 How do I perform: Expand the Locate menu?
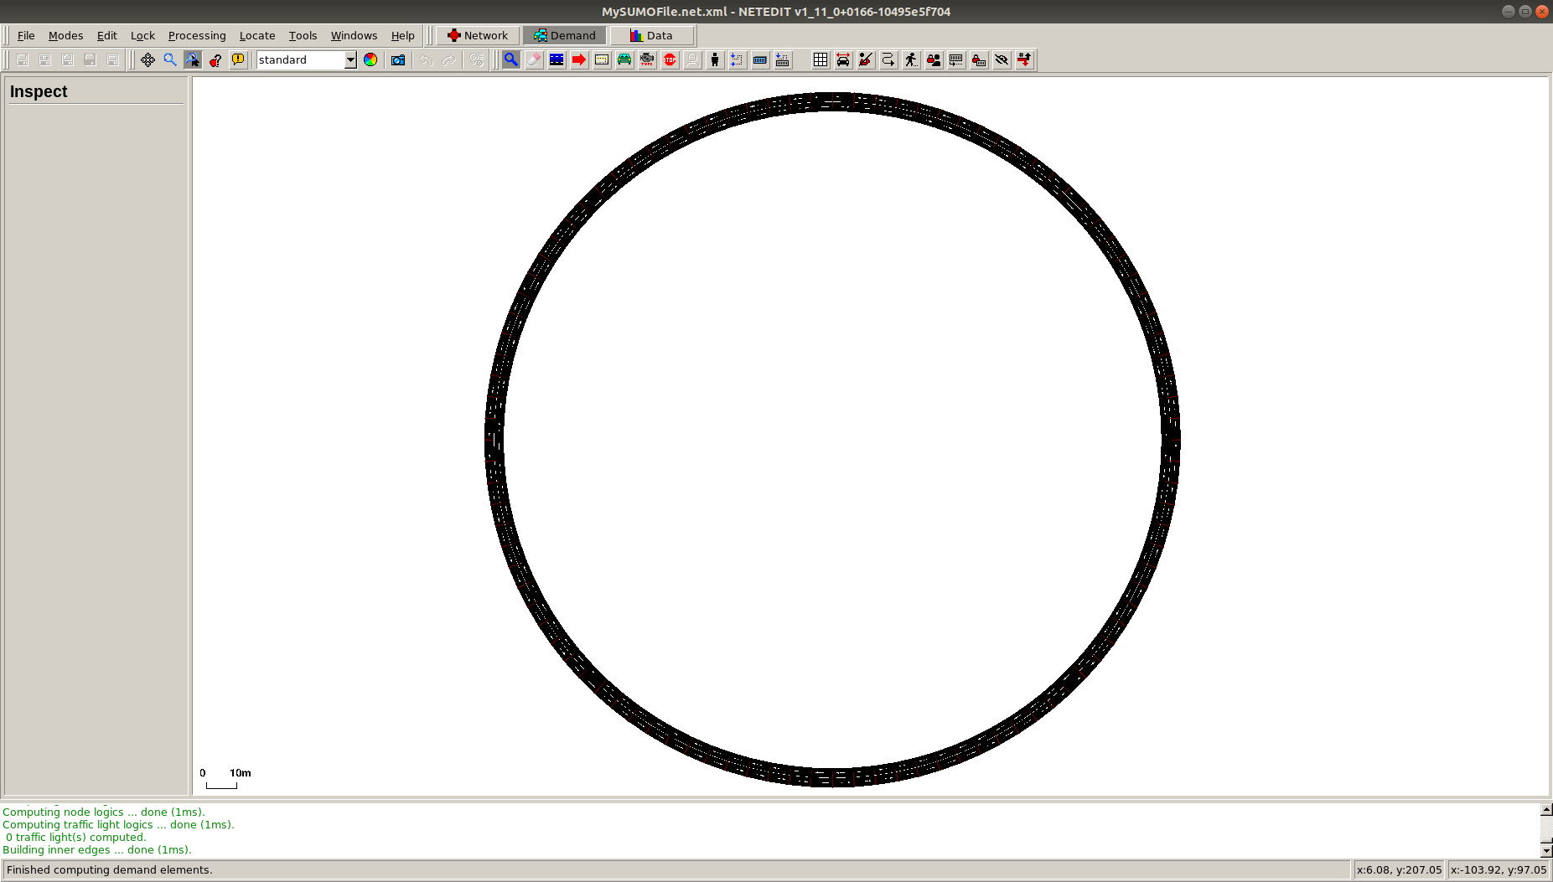(256, 35)
